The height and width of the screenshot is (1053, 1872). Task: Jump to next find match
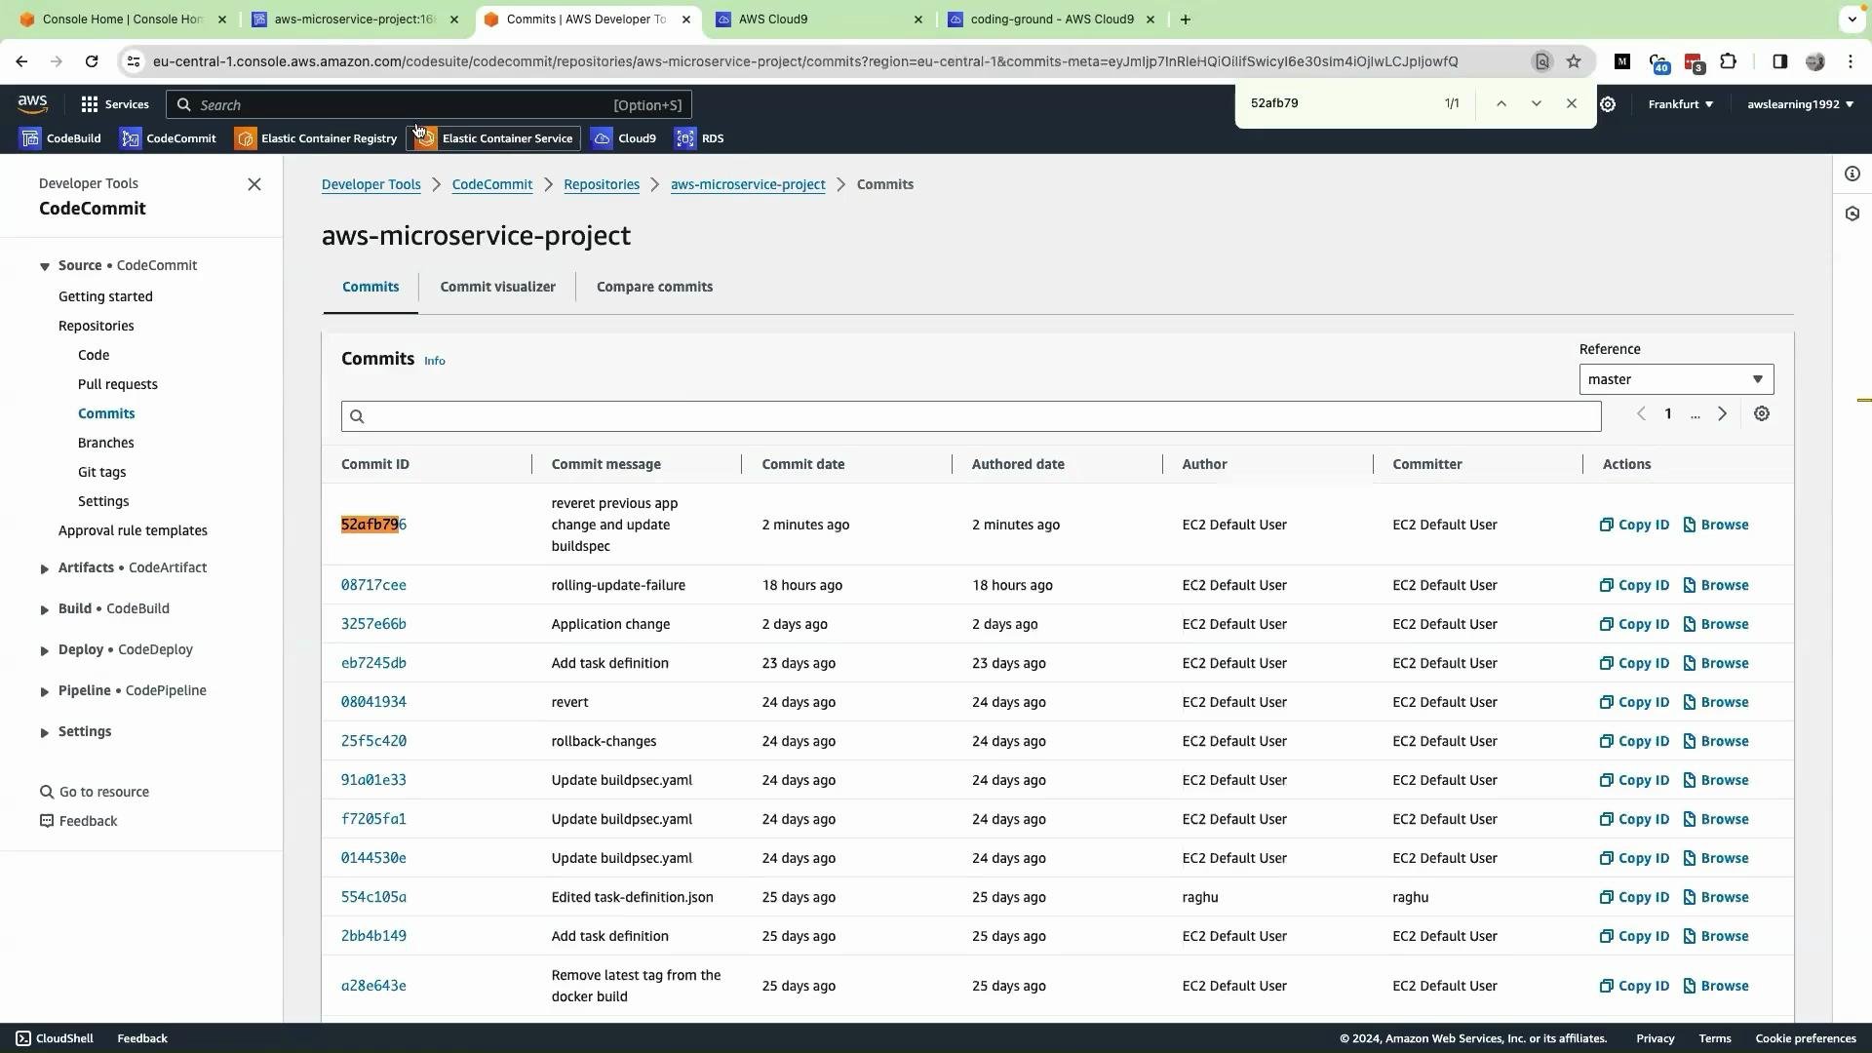[x=1536, y=103]
